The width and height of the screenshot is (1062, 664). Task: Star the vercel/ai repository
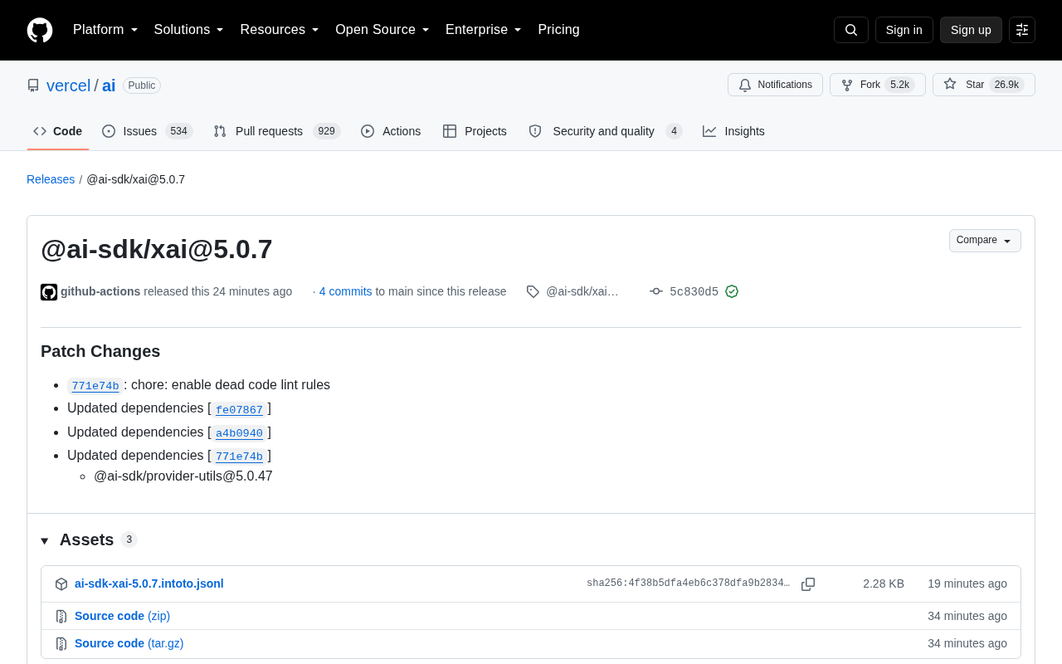[x=984, y=85]
